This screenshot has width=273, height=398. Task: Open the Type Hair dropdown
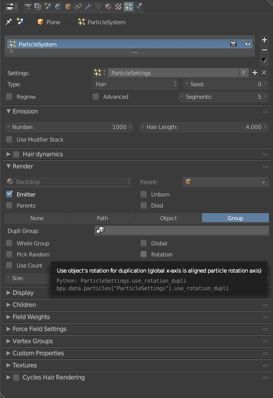pos(135,84)
